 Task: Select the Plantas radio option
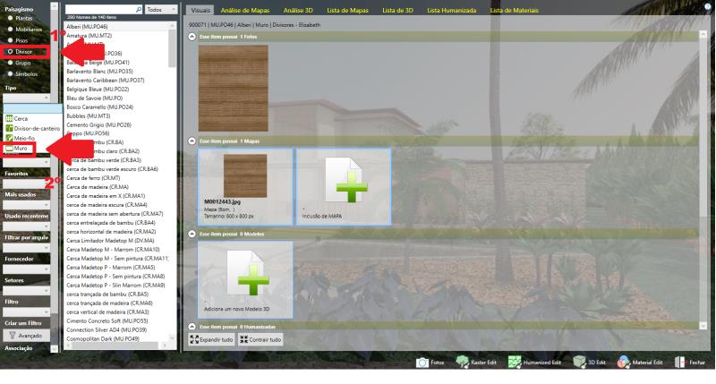(10, 17)
